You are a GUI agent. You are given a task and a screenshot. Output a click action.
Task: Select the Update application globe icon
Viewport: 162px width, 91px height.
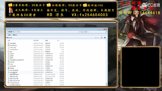(9, 68)
